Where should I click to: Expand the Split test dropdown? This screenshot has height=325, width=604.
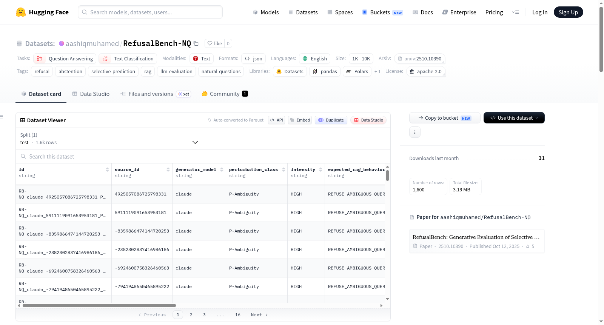pyautogui.click(x=109, y=139)
